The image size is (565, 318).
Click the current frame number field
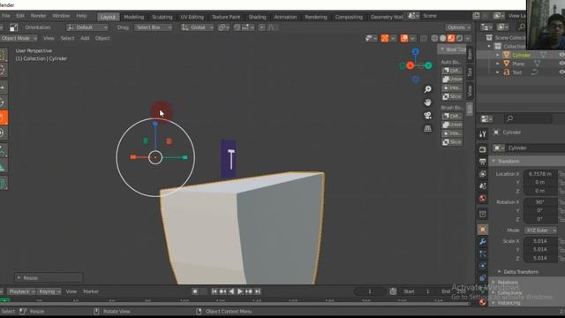point(370,291)
